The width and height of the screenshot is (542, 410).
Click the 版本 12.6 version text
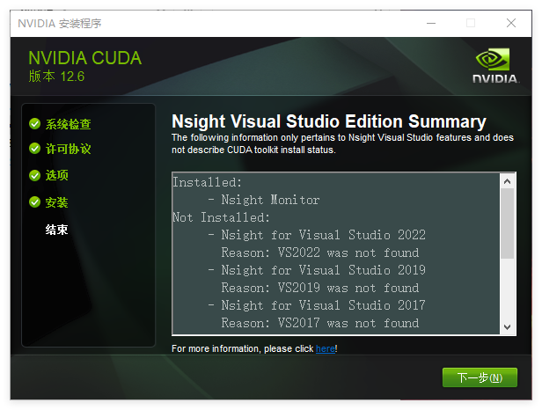pyautogui.click(x=56, y=77)
